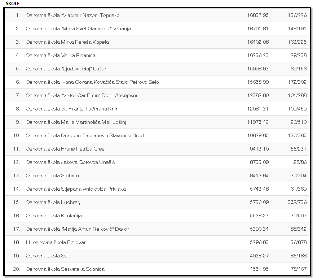
Task: Select ratio 20/510
Action: pyautogui.click(x=299, y=122)
